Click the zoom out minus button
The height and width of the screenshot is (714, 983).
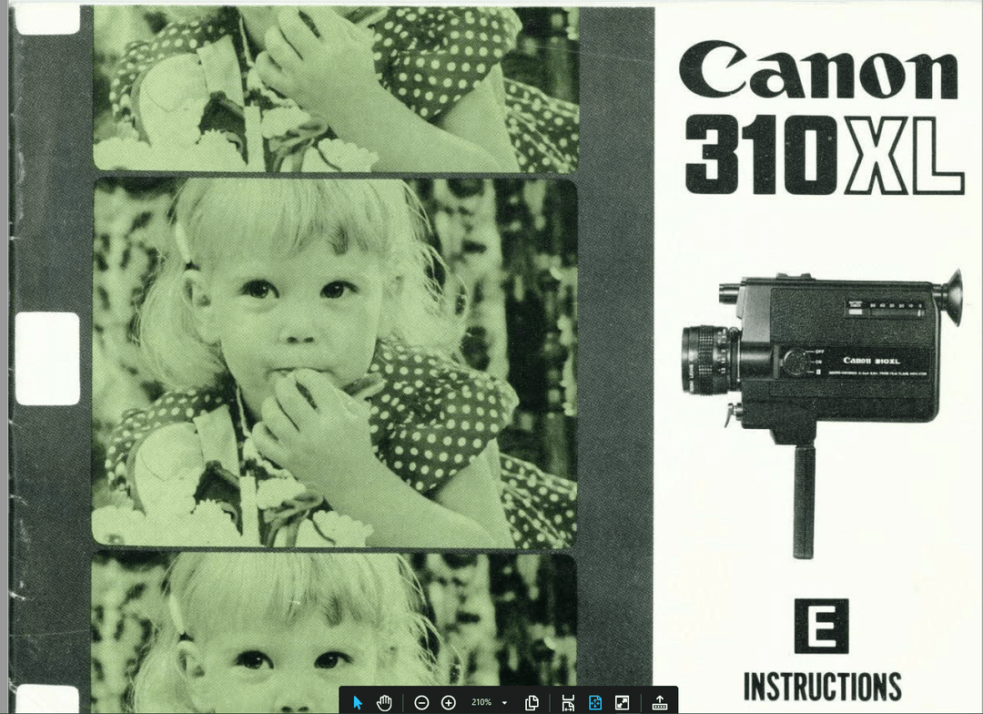pos(421,702)
